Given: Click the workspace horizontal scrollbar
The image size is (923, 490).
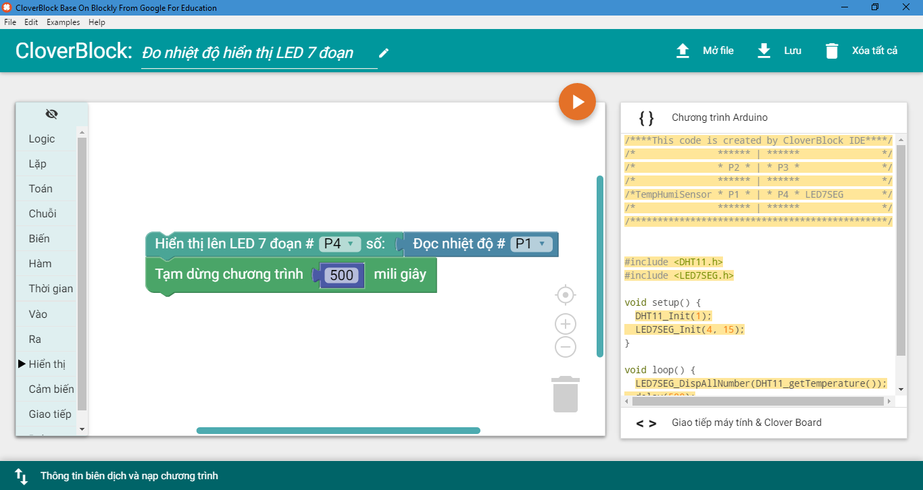Looking at the screenshot, I should [x=338, y=431].
